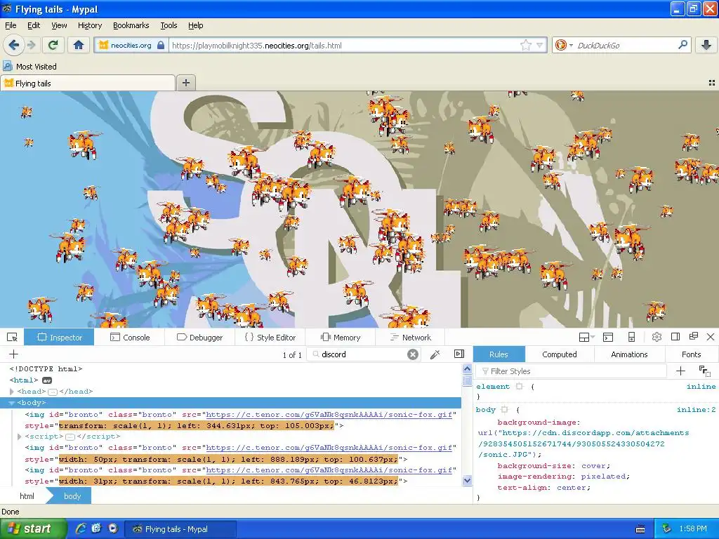Click the forward navigation arrow

tap(31, 45)
